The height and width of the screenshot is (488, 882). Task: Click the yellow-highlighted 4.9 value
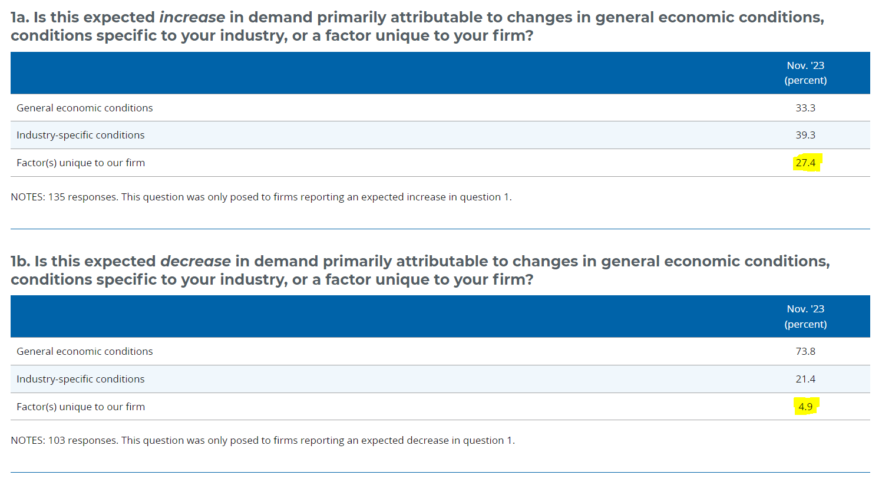(x=805, y=407)
